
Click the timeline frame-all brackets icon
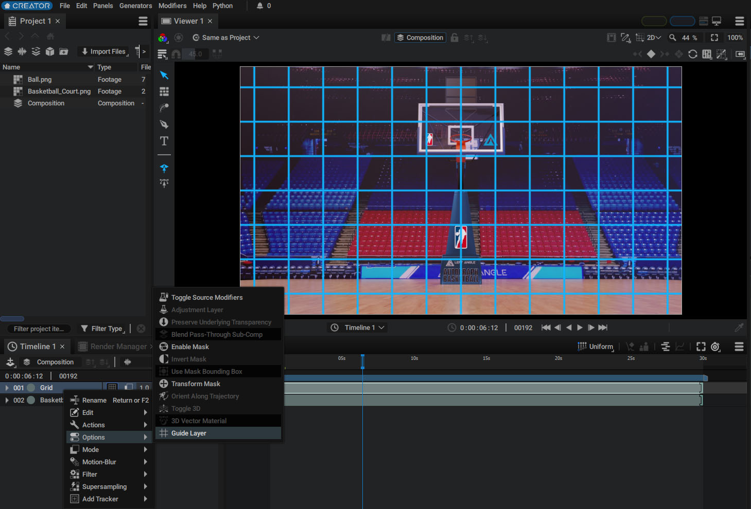[701, 347]
